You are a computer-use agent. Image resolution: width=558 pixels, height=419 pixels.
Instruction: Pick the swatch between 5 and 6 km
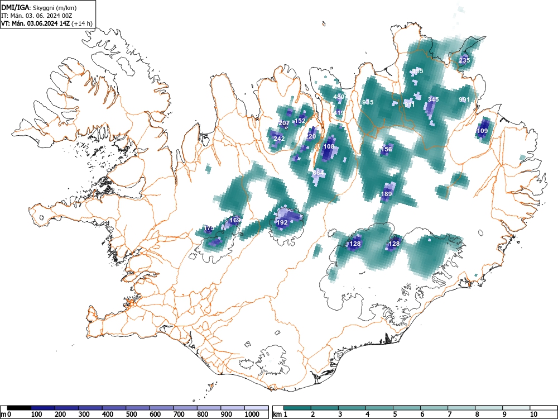click(407, 408)
